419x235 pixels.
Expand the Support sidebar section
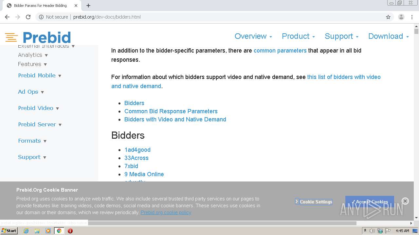(32, 157)
